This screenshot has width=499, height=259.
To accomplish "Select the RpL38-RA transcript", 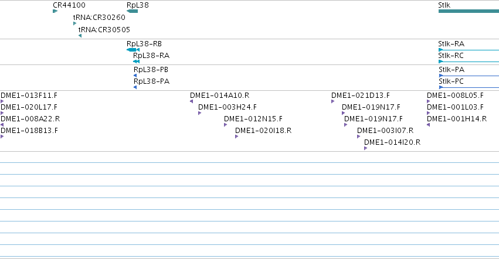I will (x=136, y=62).
